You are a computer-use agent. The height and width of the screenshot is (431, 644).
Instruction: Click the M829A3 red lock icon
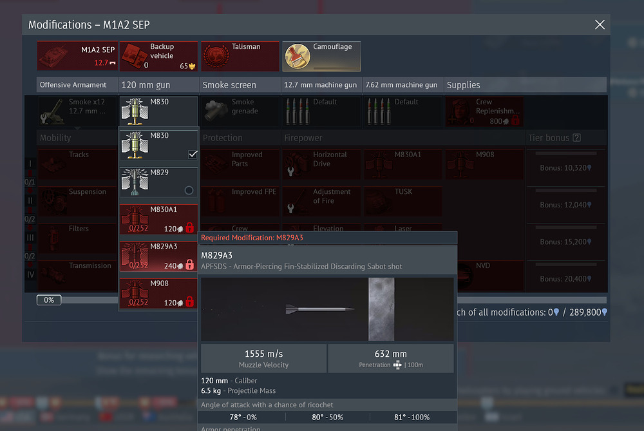[189, 265]
